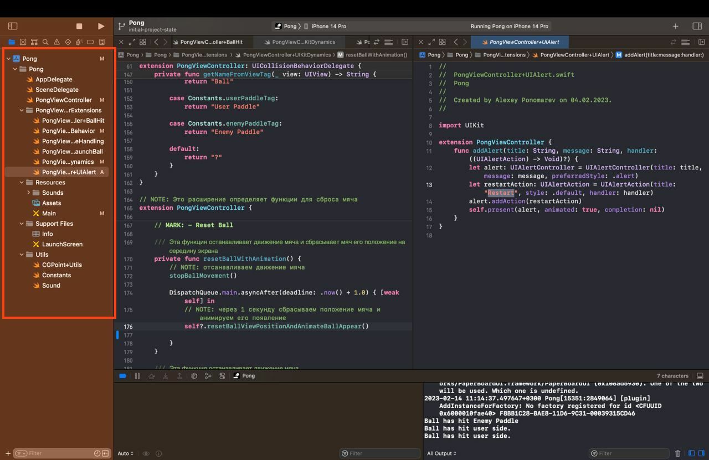Disable the breakpoint marker on line 176
709x460 pixels.
118,334
